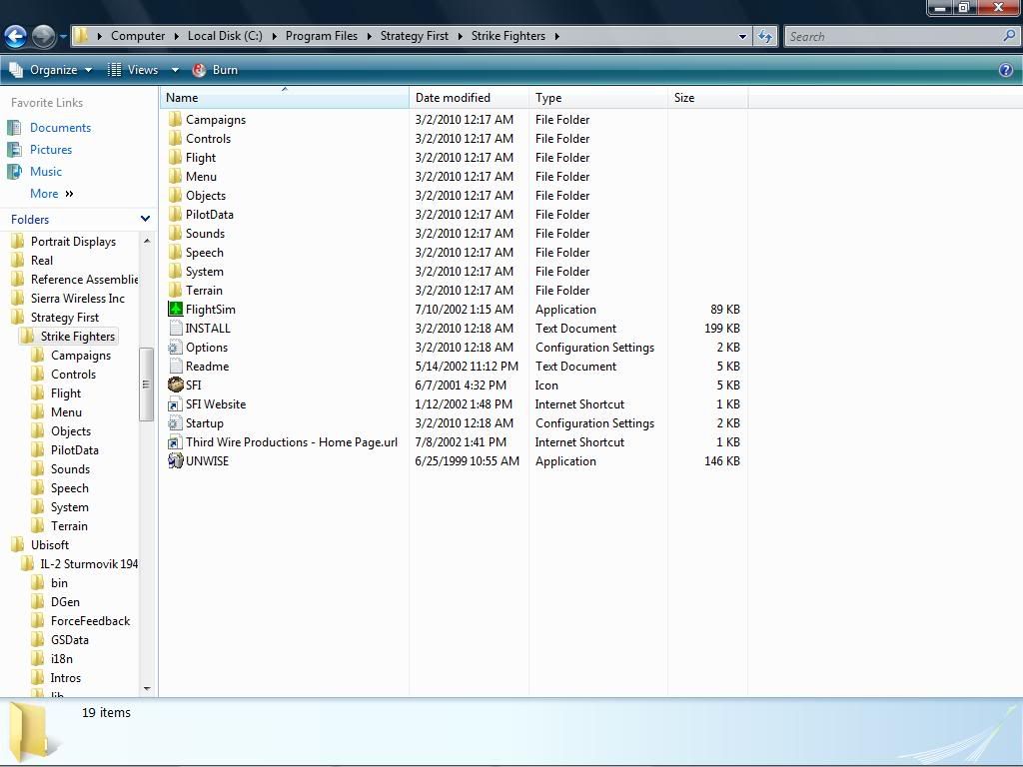The image size is (1023, 767).
Task: Select the Campaigns folder icon in file list
Action: 175,120
